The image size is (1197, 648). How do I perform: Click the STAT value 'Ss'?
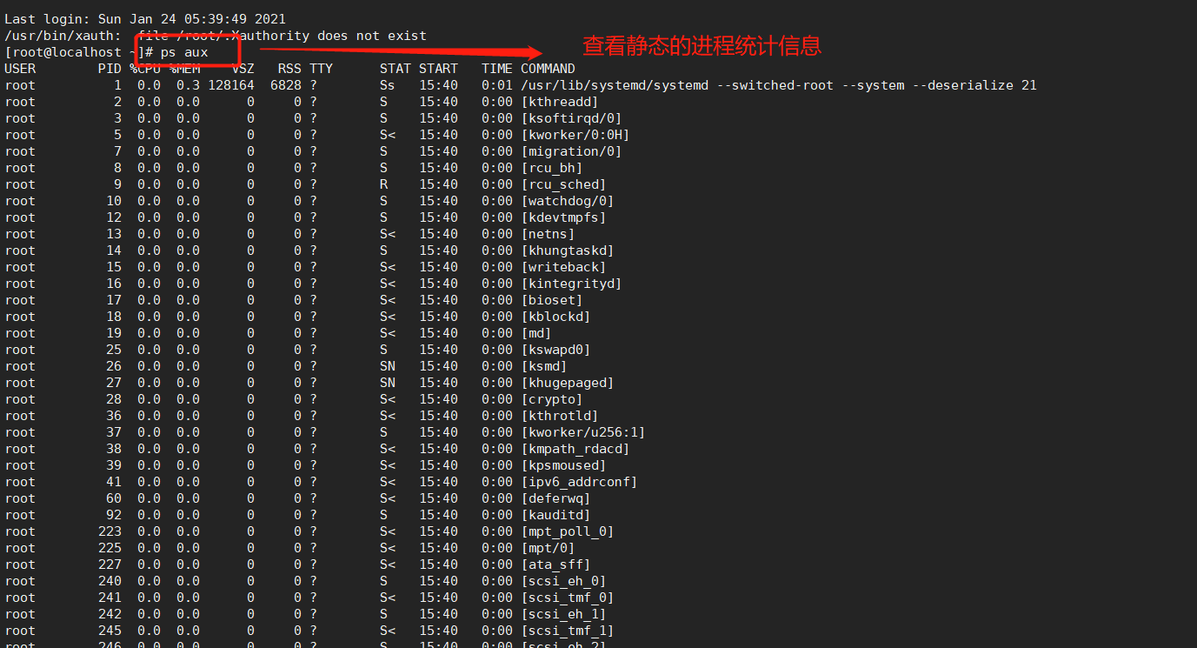[x=388, y=85]
